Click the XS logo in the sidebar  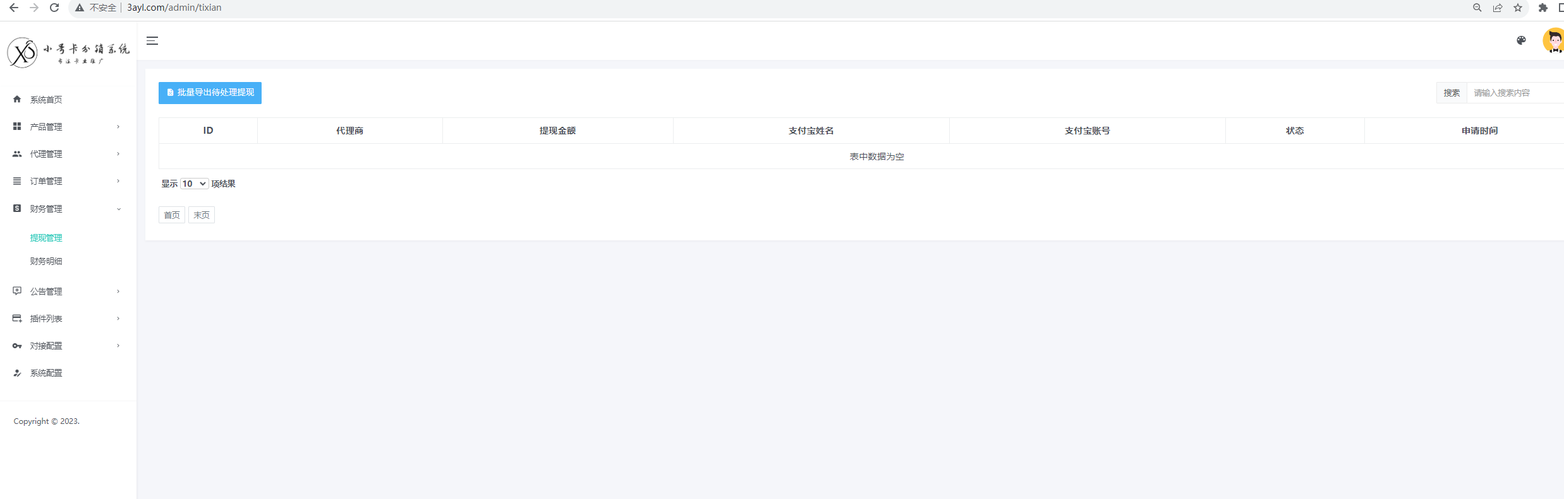coord(22,52)
